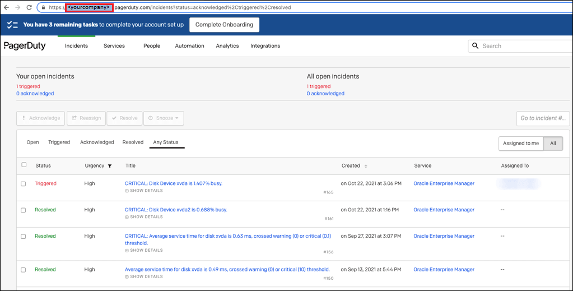The width and height of the screenshot is (573, 291).
Task: Click the padlock icon in the address bar
Action: tap(44, 7)
